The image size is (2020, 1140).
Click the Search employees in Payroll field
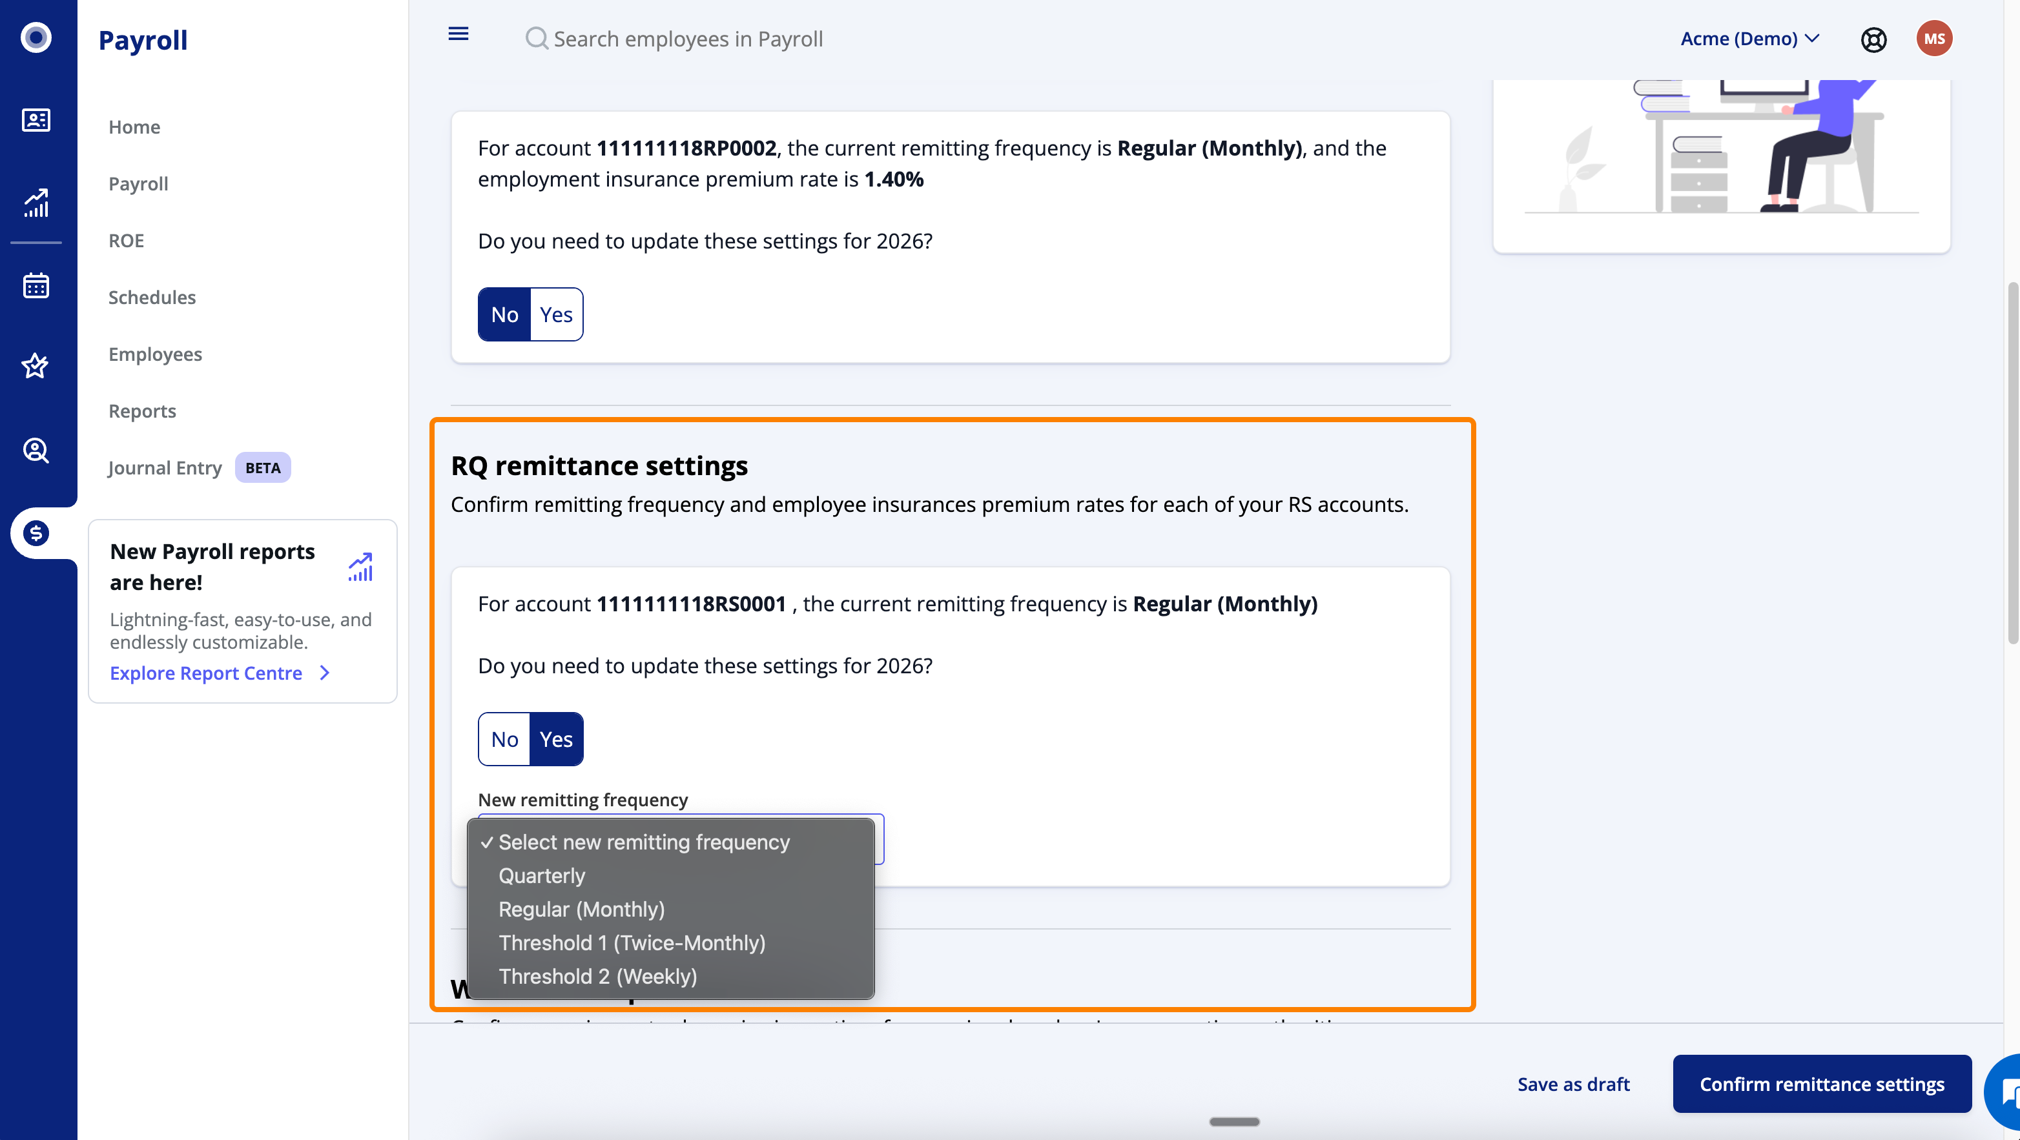pos(688,39)
